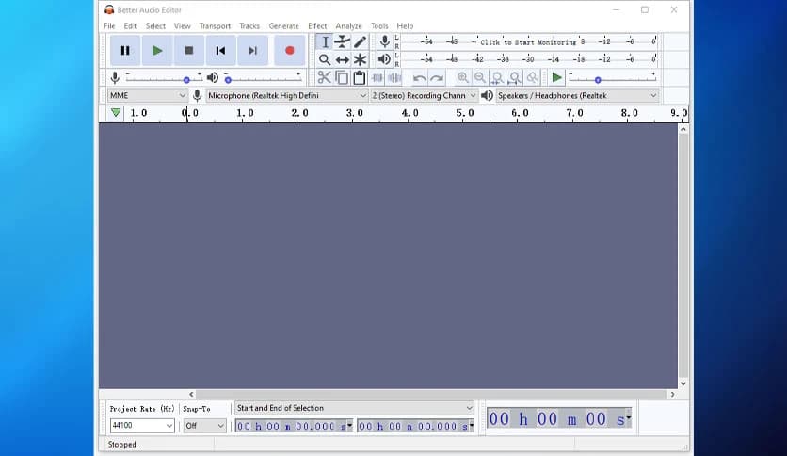Viewport: 787px width, 456px height.
Task: Click the green timeline pin triangle
Action: tap(116, 112)
